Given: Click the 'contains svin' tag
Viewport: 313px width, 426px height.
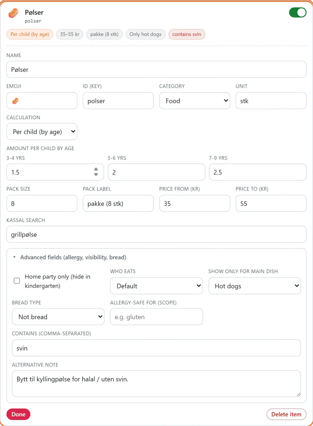Looking at the screenshot, I should tap(187, 34).
